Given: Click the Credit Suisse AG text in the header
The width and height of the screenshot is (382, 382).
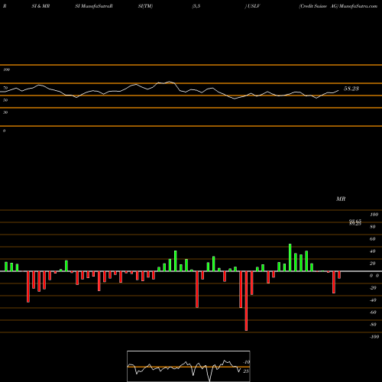Looking at the screenshot, I should [319, 6].
